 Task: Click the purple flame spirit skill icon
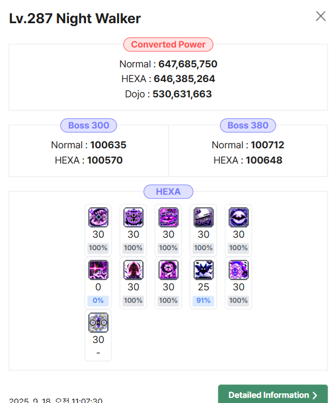click(x=238, y=270)
